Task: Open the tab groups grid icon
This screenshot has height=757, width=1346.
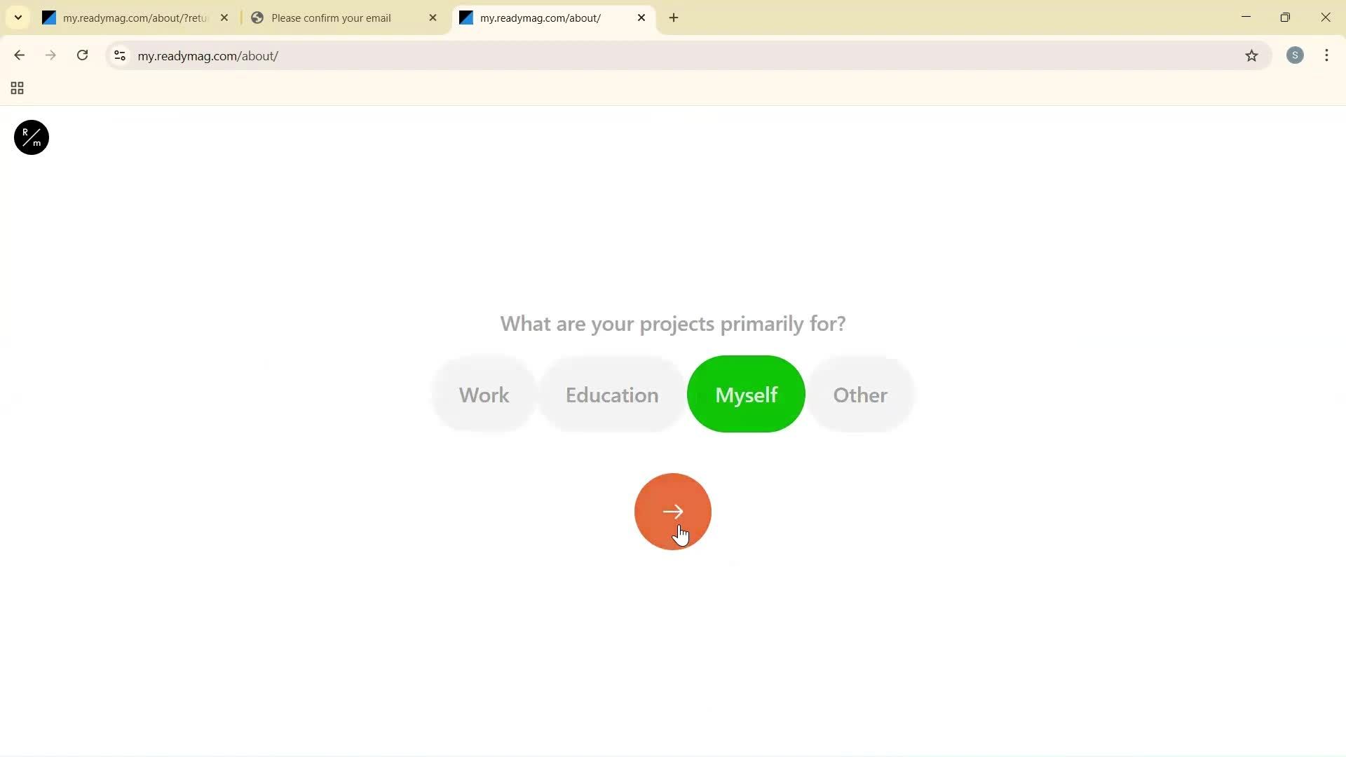Action: [x=16, y=88]
